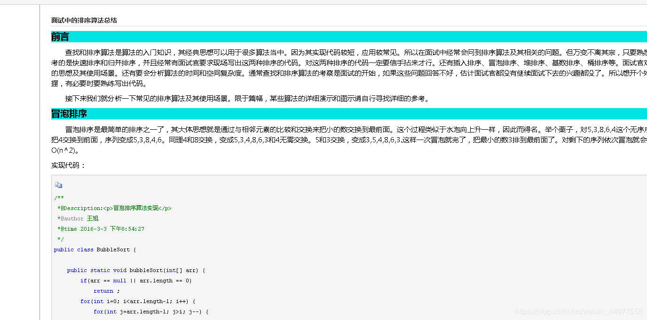Open the article title 面试中的排序算法总结
The image size is (647, 320).
[83, 20]
